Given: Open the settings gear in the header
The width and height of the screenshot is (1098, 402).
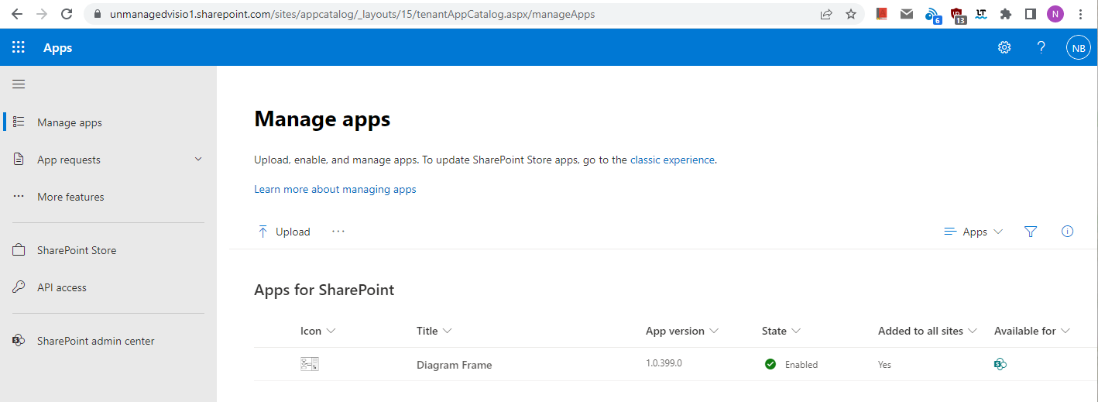Looking at the screenshot, I should coord(1004,47).
